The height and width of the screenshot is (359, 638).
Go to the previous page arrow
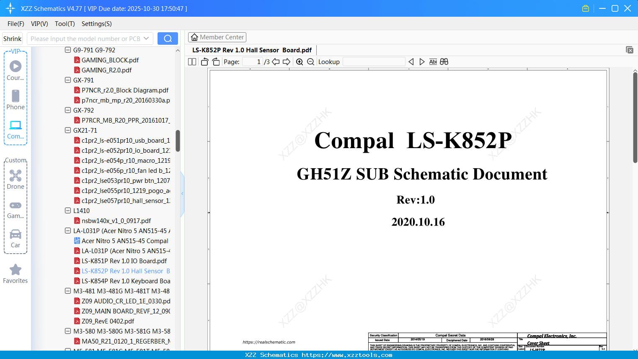pos(276,62)
